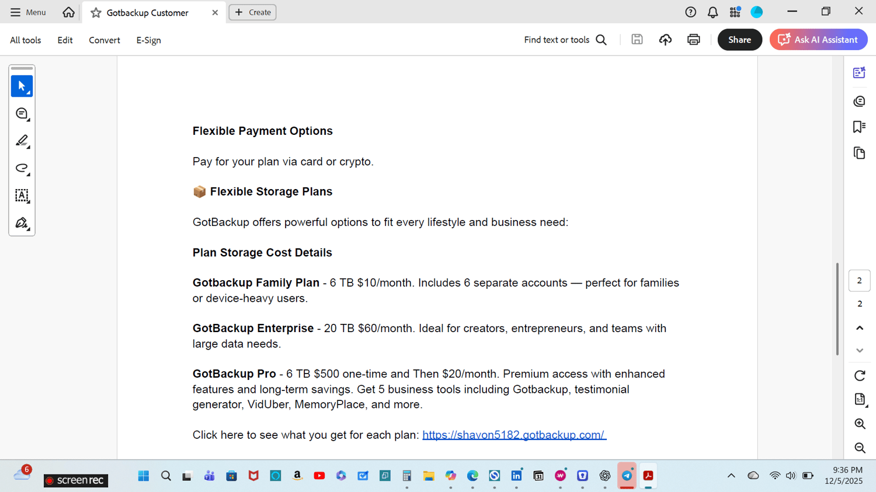
Task: Close the Gotbackup Customer tab
Action: [215, 12]
